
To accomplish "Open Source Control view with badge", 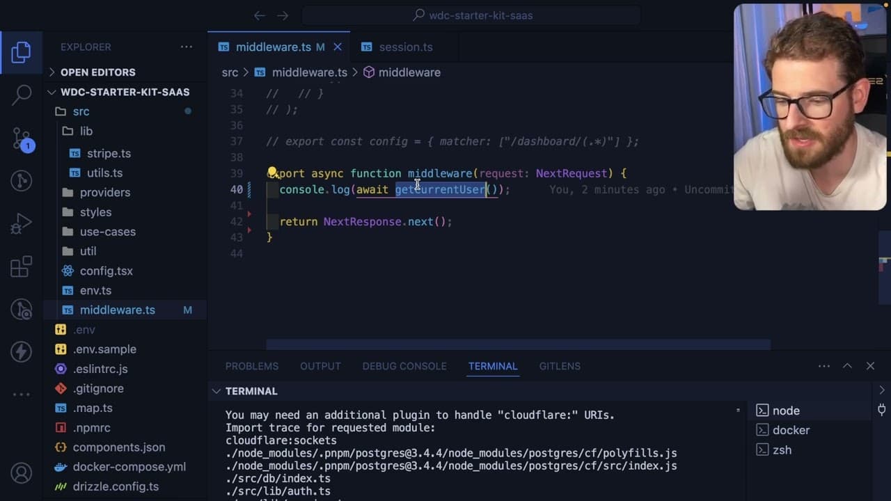I will (22, 138).
